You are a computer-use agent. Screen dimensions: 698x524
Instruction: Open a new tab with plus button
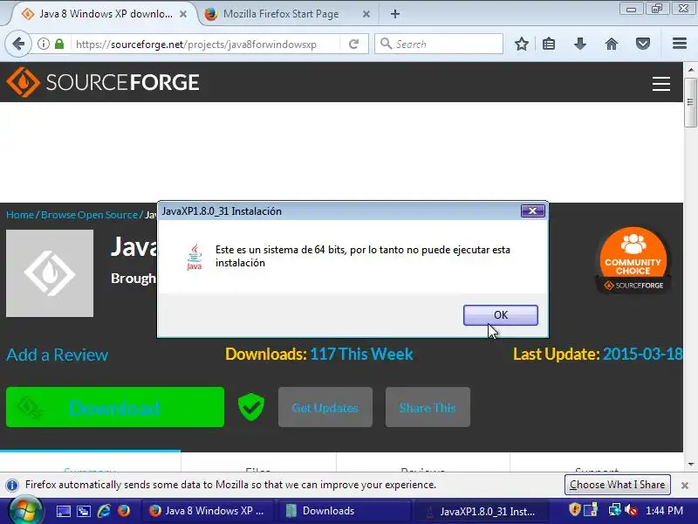point(395,14)
